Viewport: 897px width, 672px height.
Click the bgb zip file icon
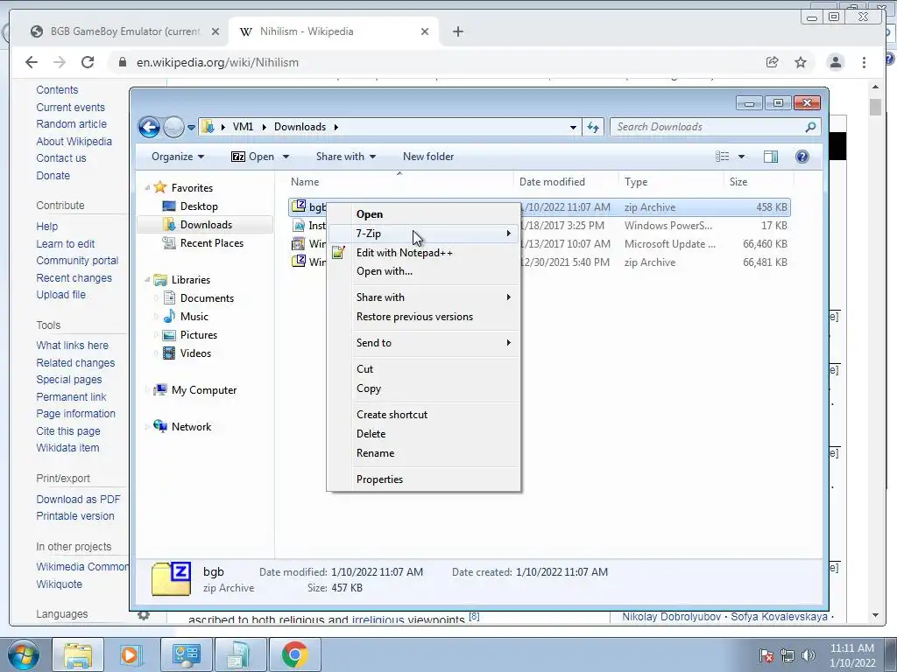point(299,206)
